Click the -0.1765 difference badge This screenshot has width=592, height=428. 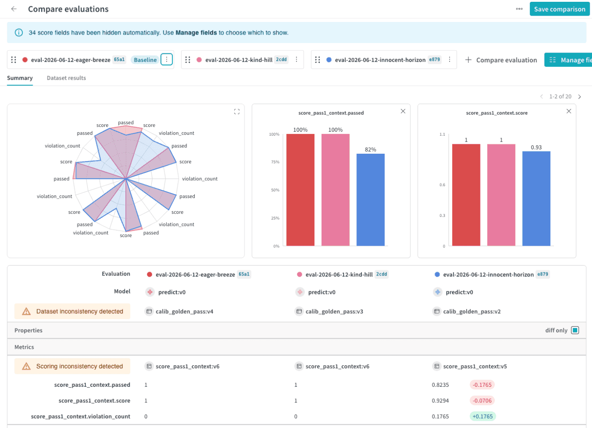click(482, 385)
